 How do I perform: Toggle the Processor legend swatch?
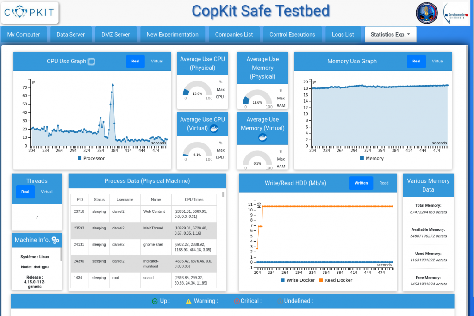tap(80, 158)
